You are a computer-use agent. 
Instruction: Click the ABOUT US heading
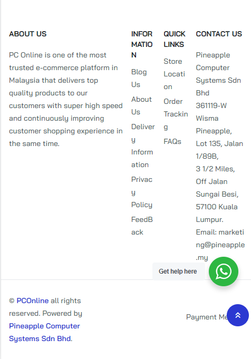(x=28, y=34)
